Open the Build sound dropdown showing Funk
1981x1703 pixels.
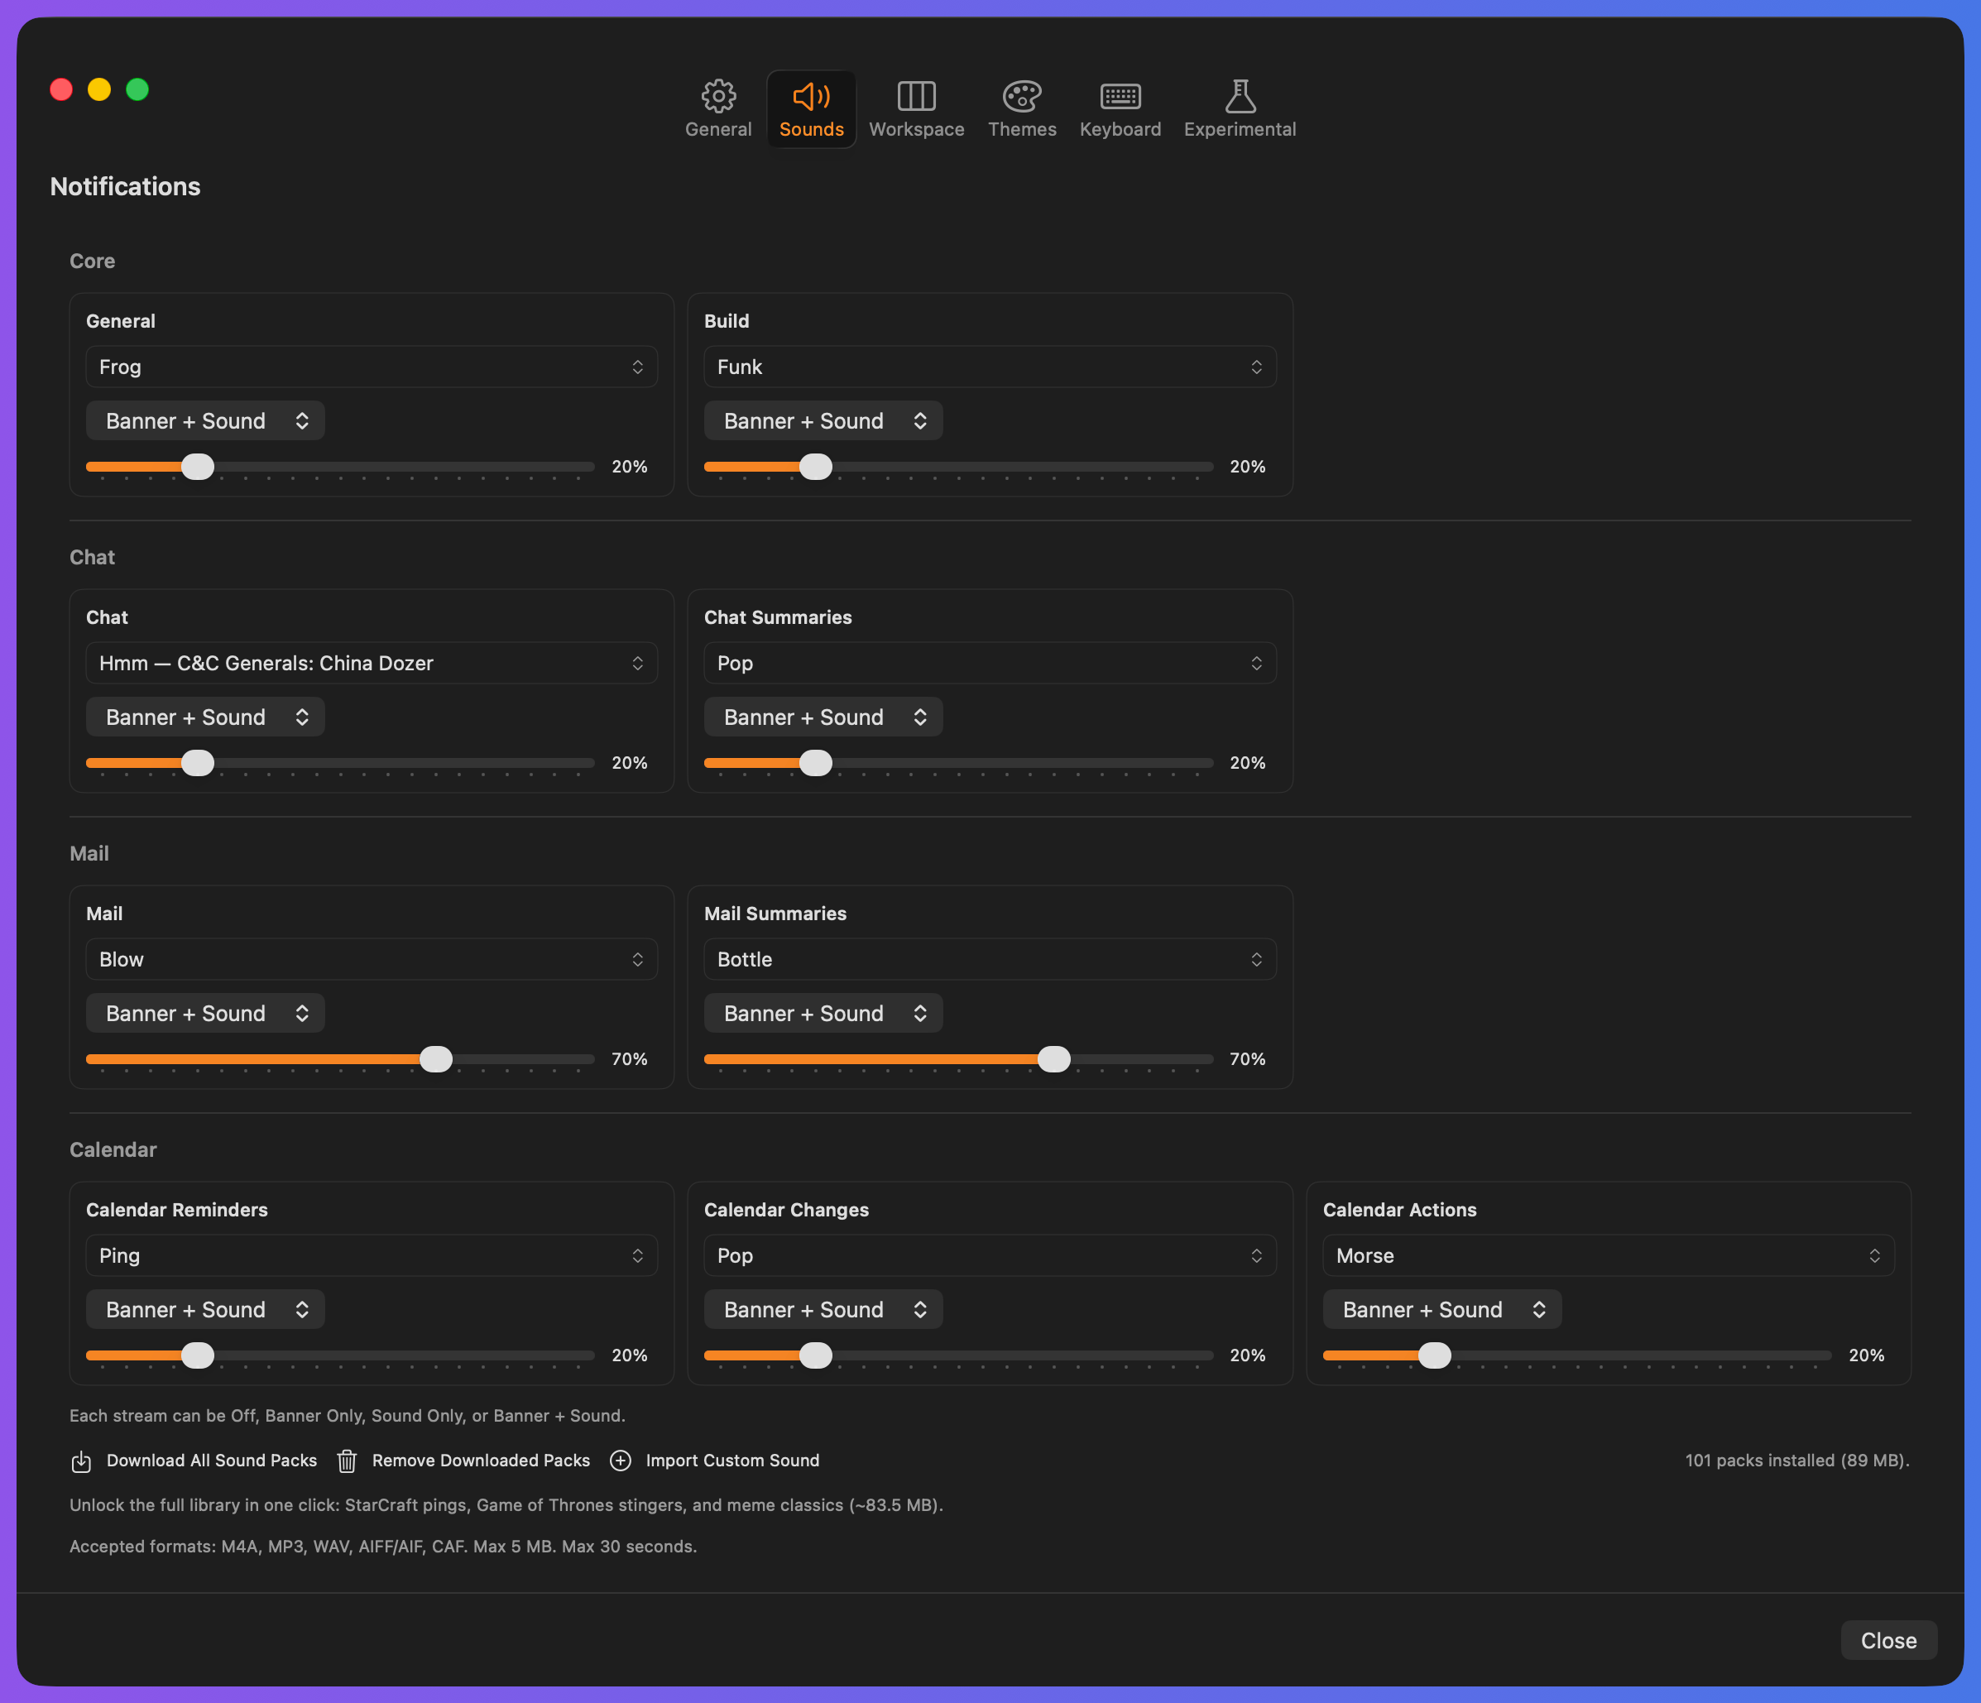[x=990, y=367]
